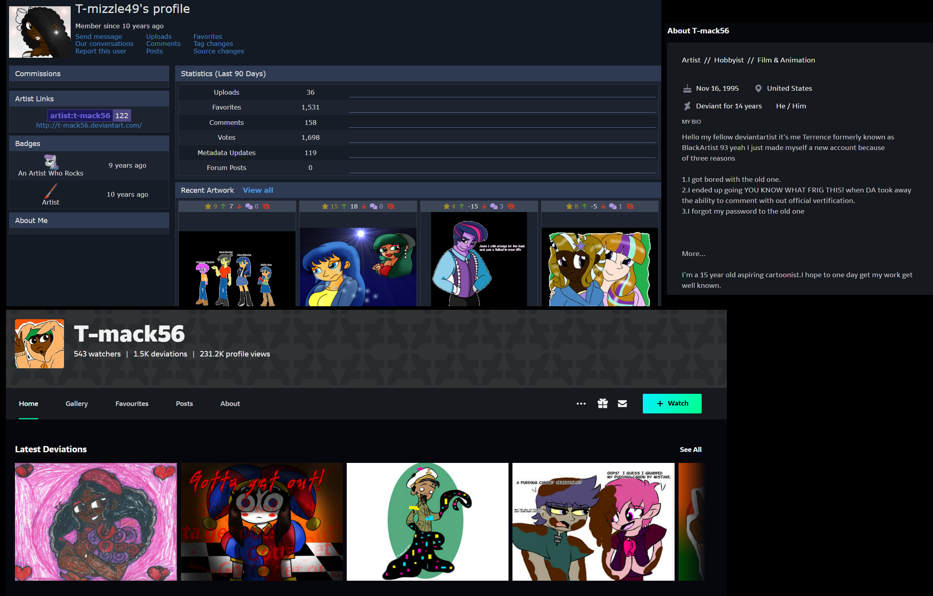Switch to the Home tab
Image resolution: width=933 pixels, height=596 pixels.
(29, 404)
